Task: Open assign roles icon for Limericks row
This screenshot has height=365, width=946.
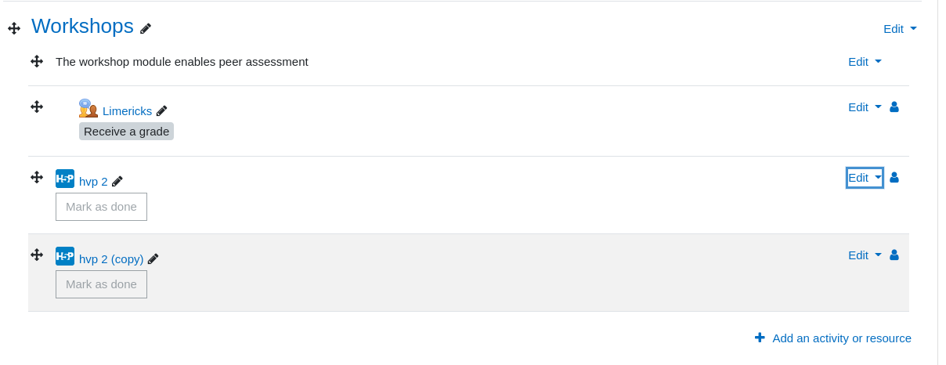Action: (894, 107)
